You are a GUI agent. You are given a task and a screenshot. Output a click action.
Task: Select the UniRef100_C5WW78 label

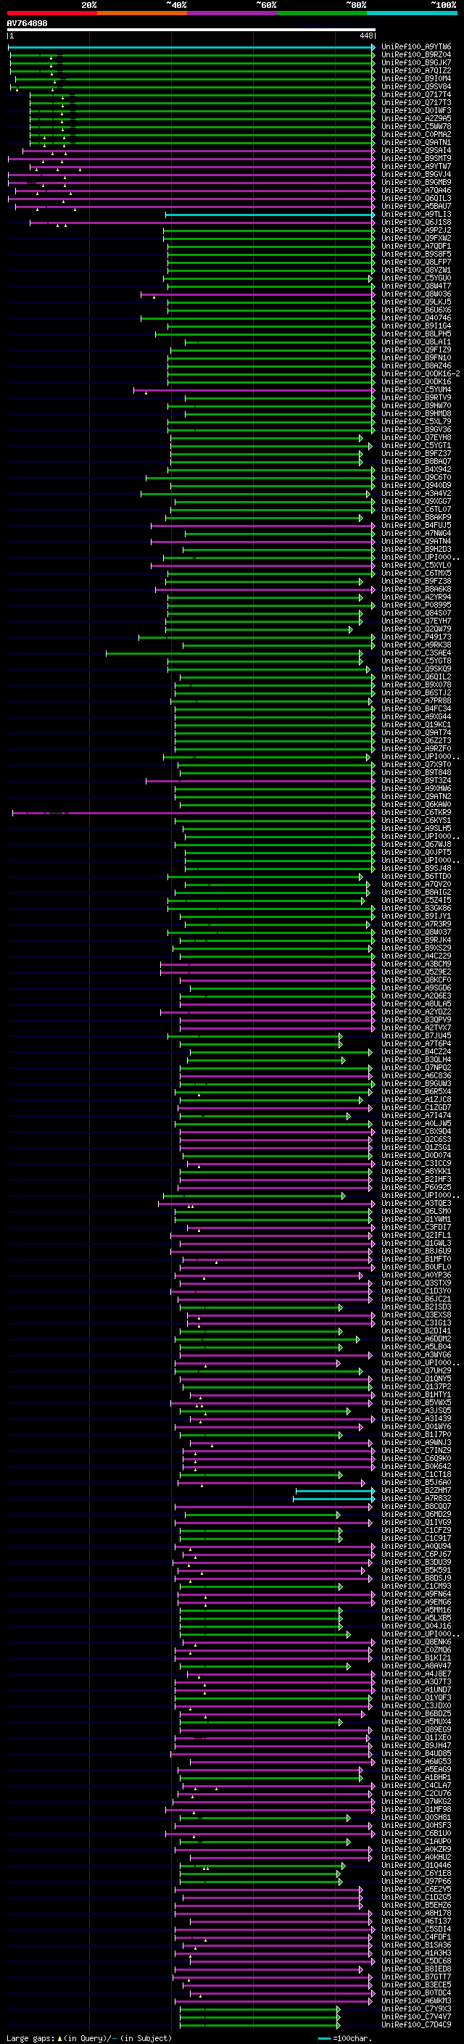416,127
